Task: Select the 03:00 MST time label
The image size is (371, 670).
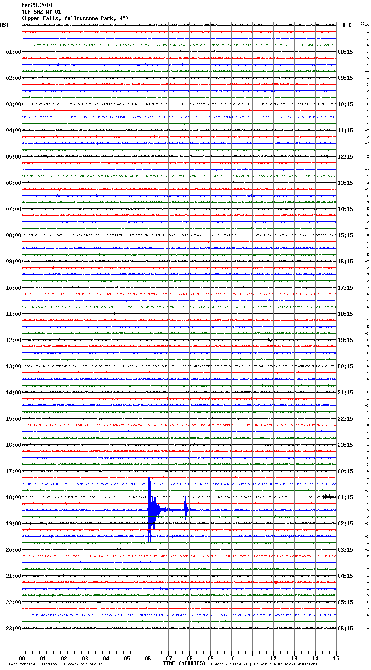Action: (x=14, y=104)
